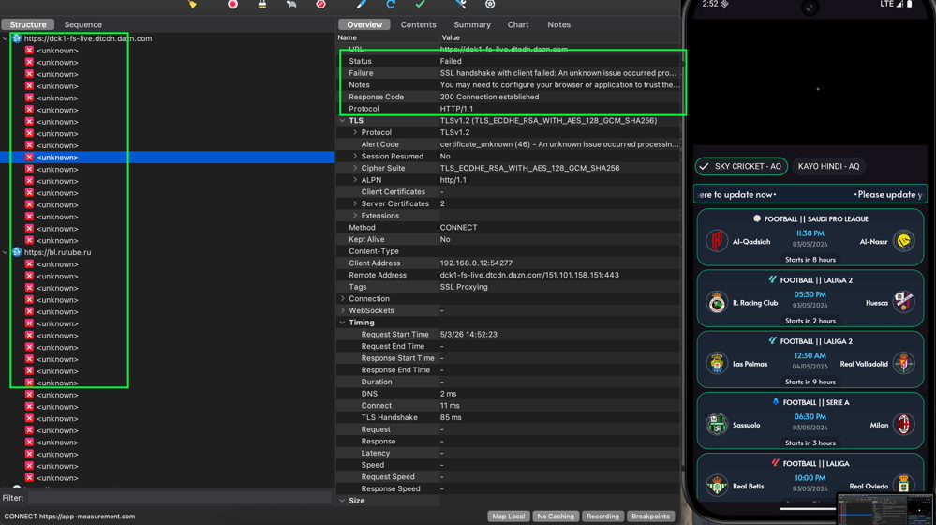This screenshot has height=525, width=936.
Task: Tap the R. Racing Club crest
Action: point(717,302)
